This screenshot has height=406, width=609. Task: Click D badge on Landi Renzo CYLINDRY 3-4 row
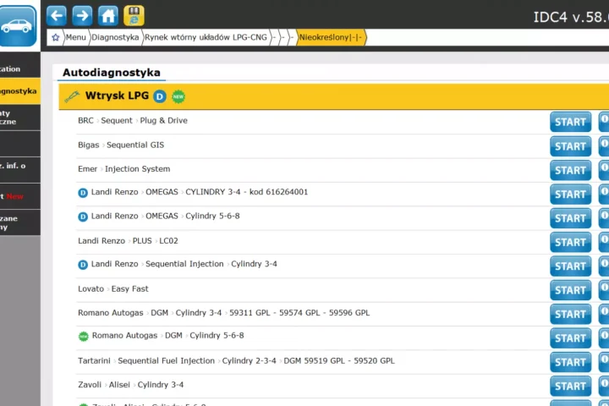pos(83,192)
